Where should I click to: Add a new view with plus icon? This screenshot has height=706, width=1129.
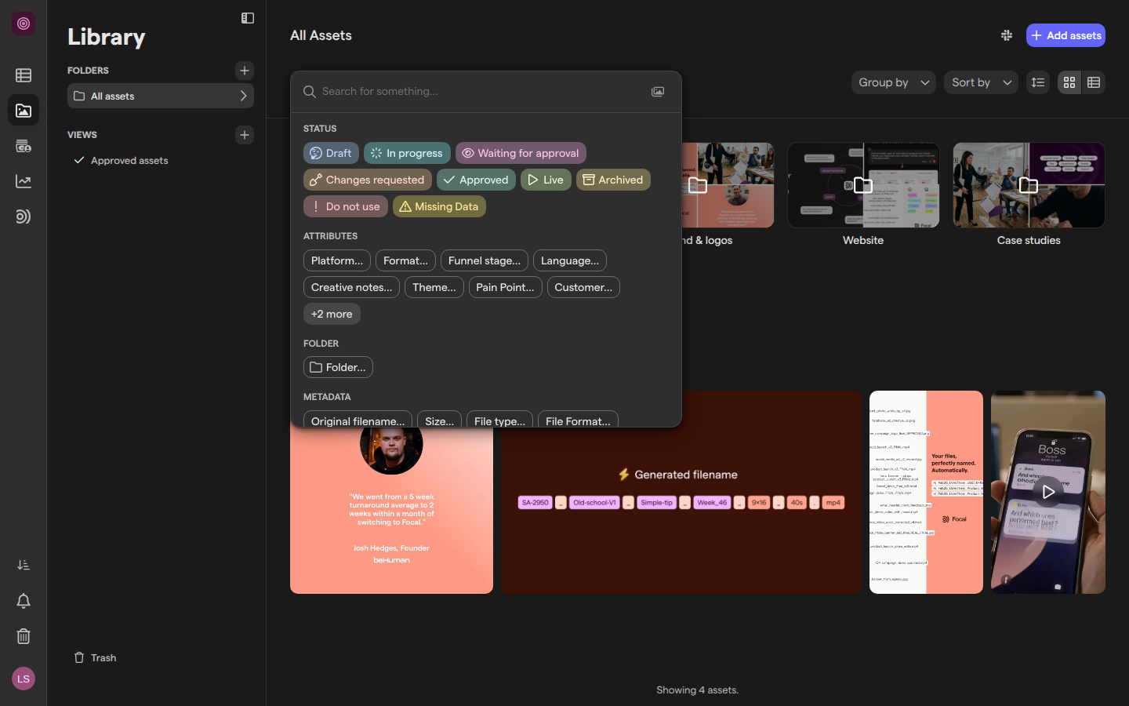[x=245, y=135]
